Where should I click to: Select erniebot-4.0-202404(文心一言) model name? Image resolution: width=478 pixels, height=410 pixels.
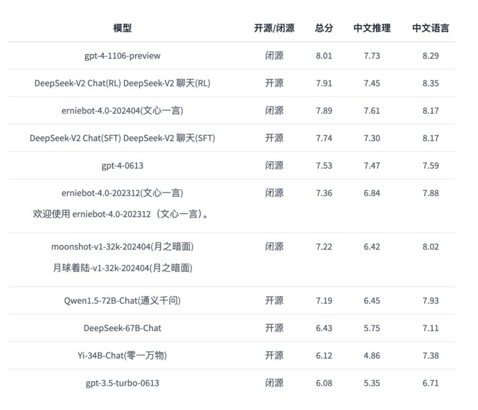(122, 111)
